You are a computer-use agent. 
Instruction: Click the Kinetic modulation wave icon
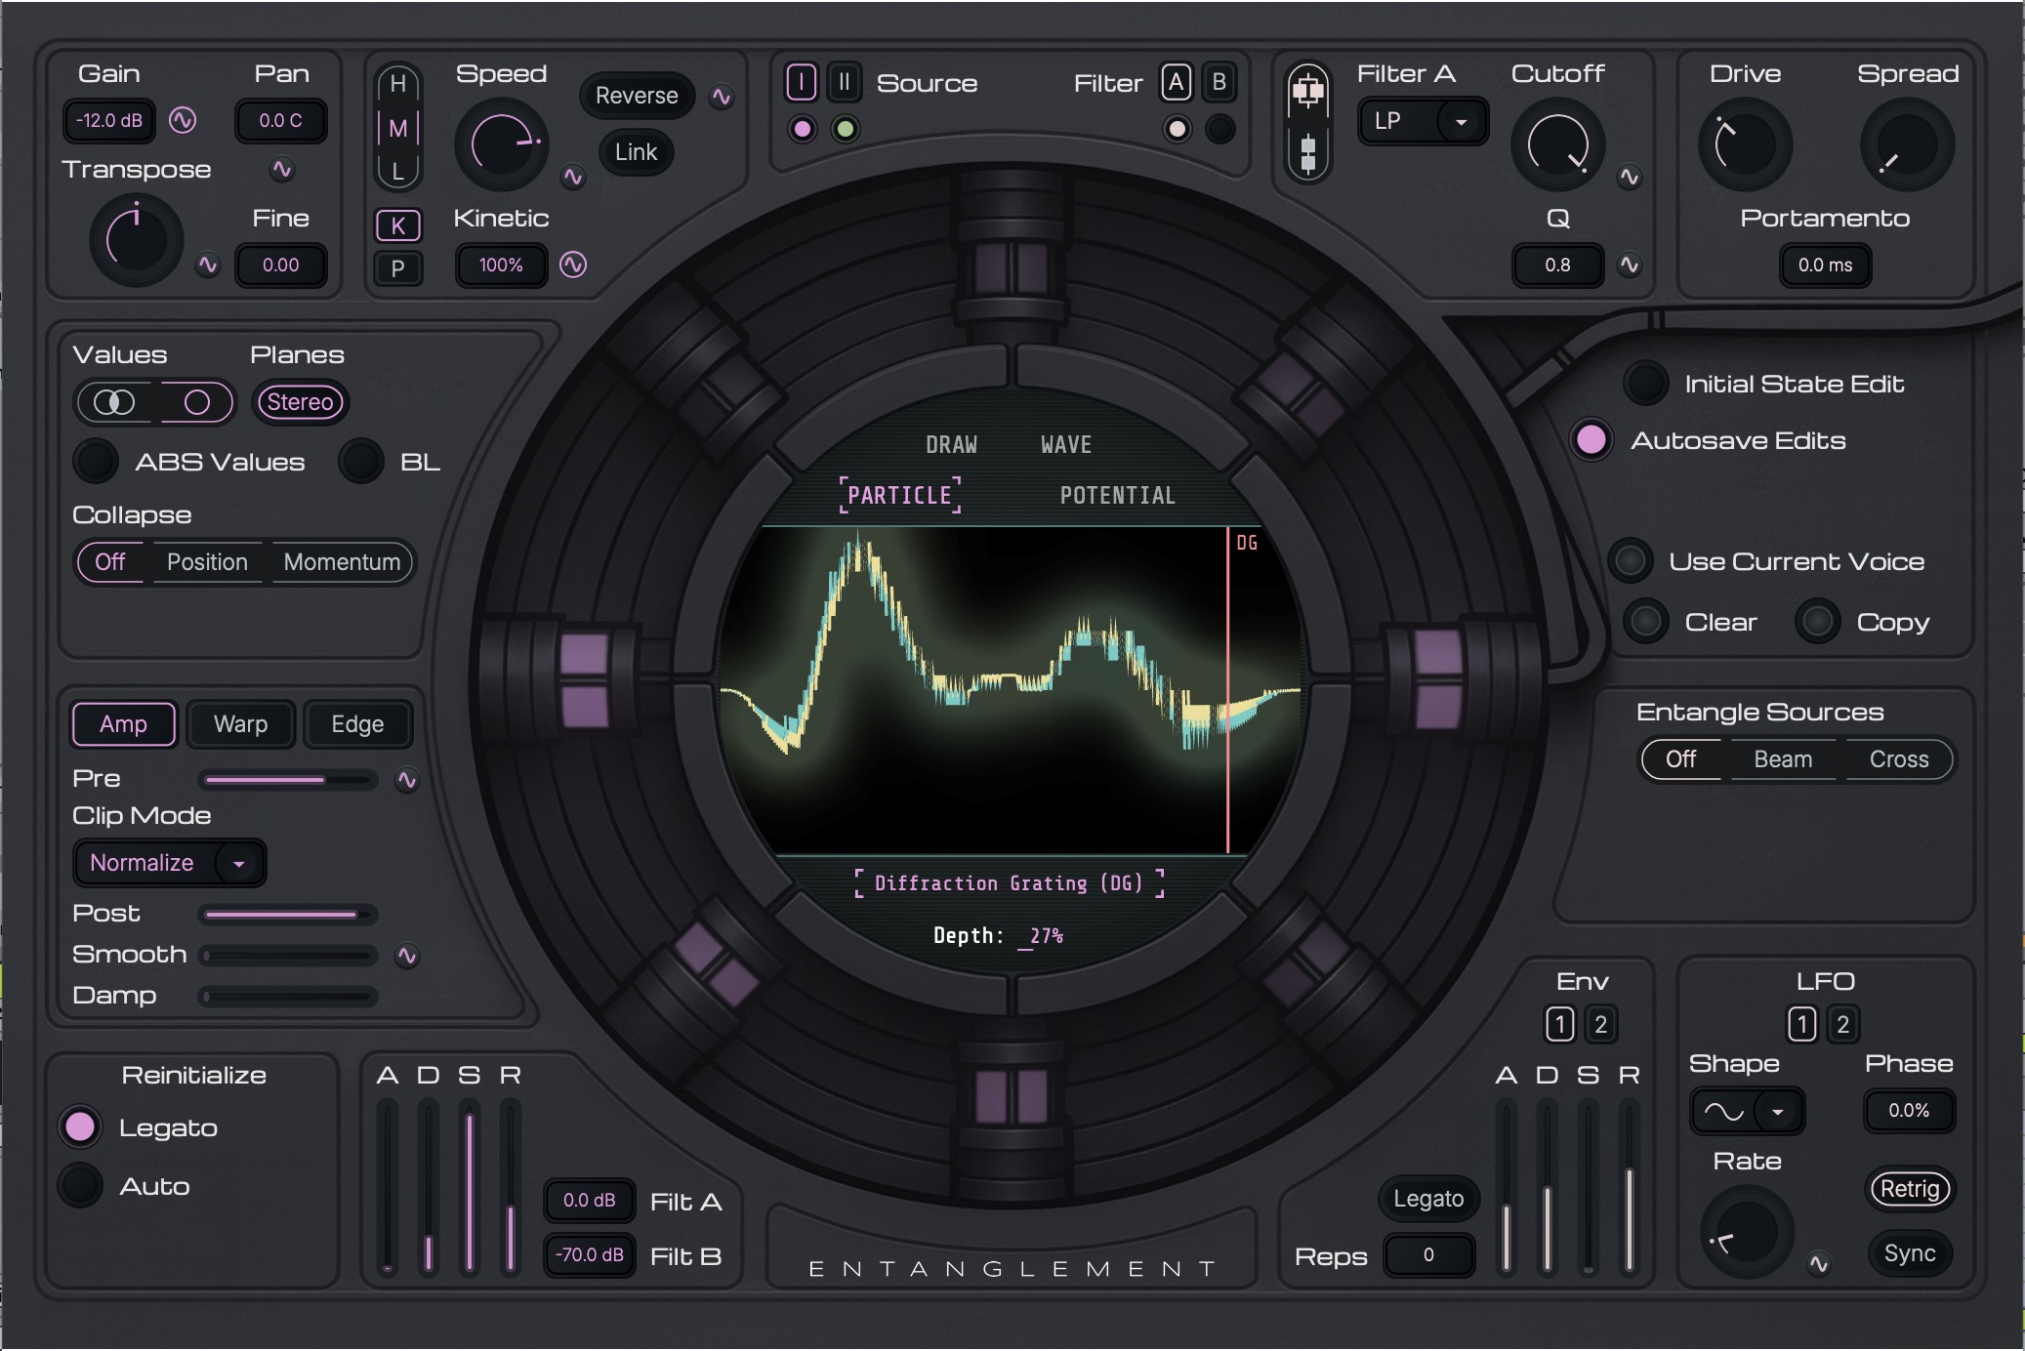tap(573, 265)
